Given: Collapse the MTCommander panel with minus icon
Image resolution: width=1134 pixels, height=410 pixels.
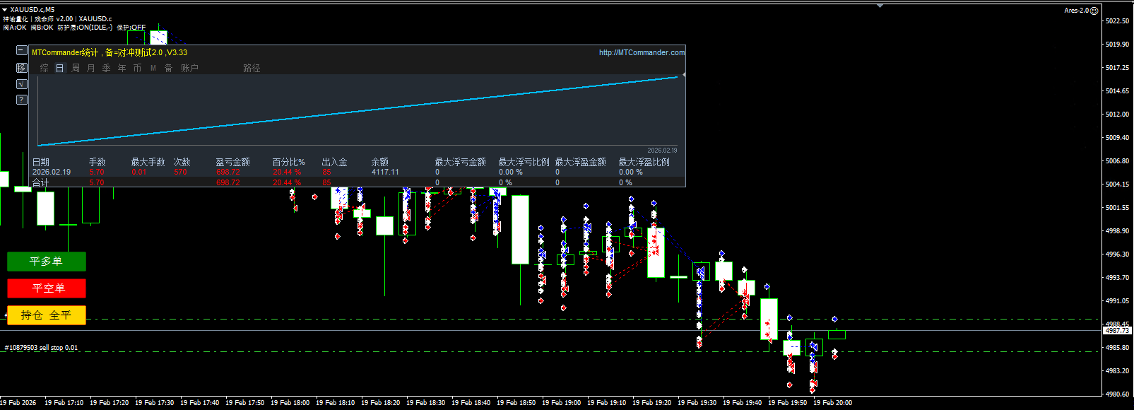Looking at the screenshot, I should point(21,50).
